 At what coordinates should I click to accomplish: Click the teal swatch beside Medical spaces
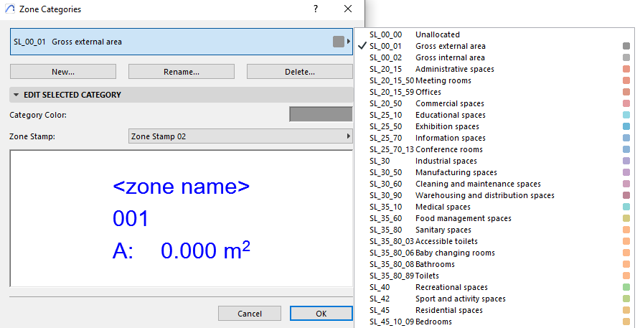pos(626,207)
